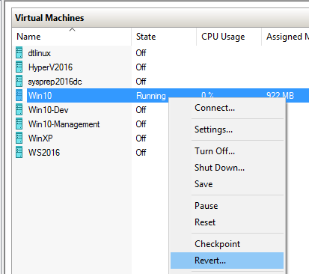Open Settings... from the context menu

227,130
